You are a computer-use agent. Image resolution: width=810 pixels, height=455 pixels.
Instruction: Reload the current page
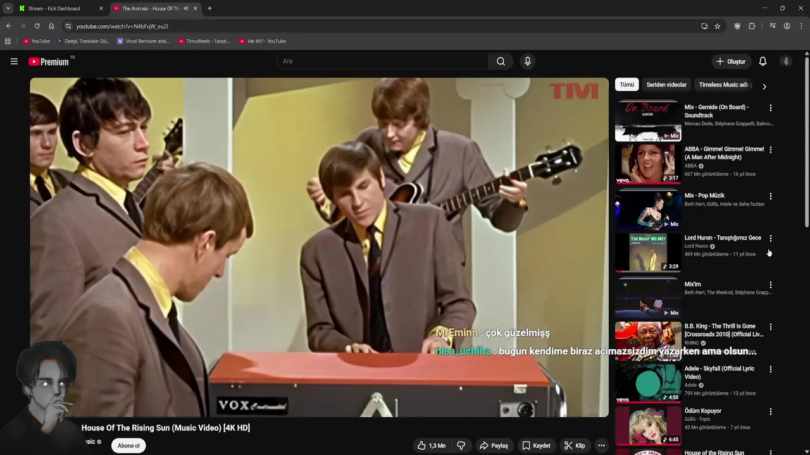pos(37,26)
